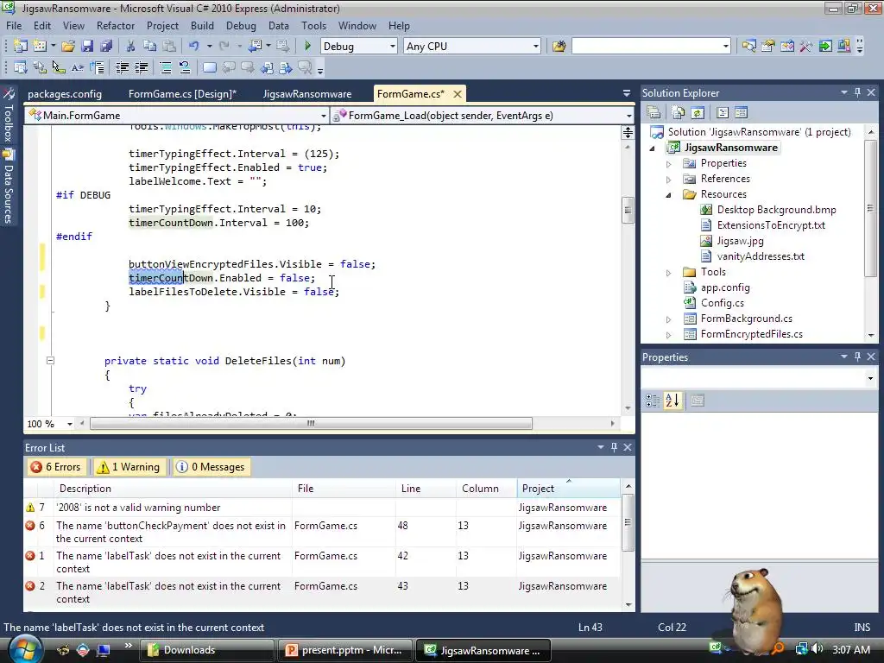Image resolution: width=884 pixels, height=663 pixels.
Task: Switch to the packages.config tab
Action: (x=65, y=94)
